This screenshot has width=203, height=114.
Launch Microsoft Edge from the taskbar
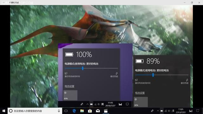pos(74,111)
